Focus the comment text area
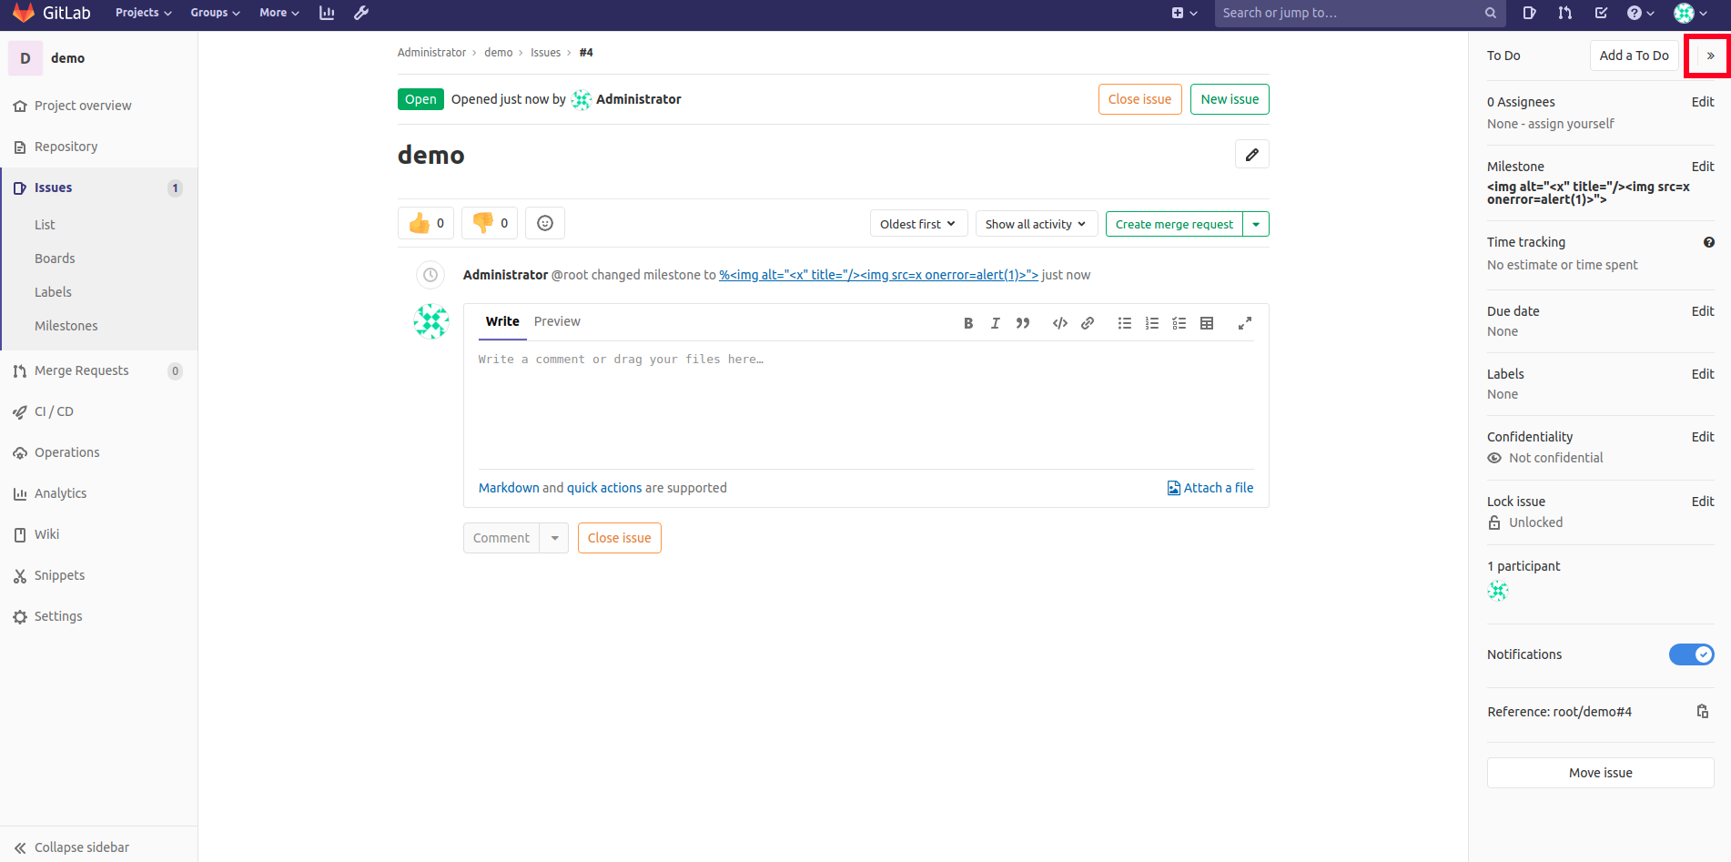1731x862 pixels. point(865,405)
